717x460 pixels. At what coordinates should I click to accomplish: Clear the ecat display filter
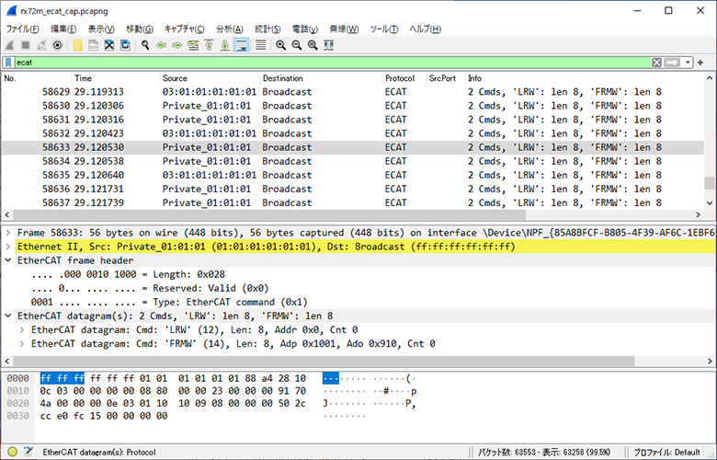tap(656, 63)
